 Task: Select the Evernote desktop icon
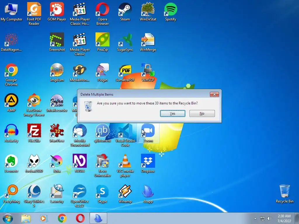pyautogui.click(x=11, y=164)
